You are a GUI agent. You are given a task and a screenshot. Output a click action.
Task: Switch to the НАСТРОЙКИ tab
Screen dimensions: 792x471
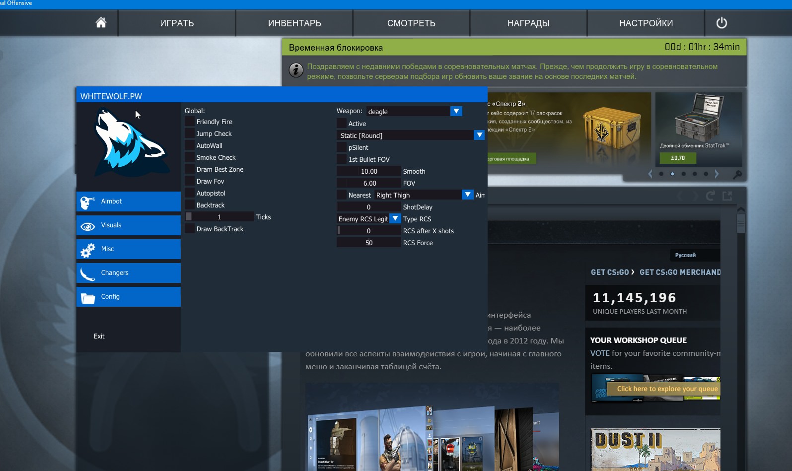pos(646,23)
